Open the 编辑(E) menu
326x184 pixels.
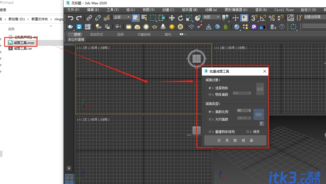93,10
